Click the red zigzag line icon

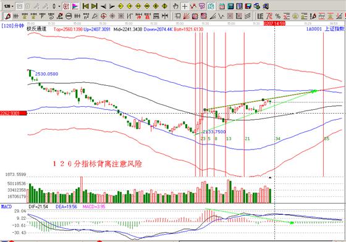pos(193,6)
